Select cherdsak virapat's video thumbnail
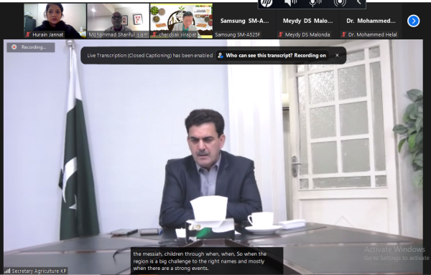The height and width of the screenshot is (275, 431). click(181, 21)
